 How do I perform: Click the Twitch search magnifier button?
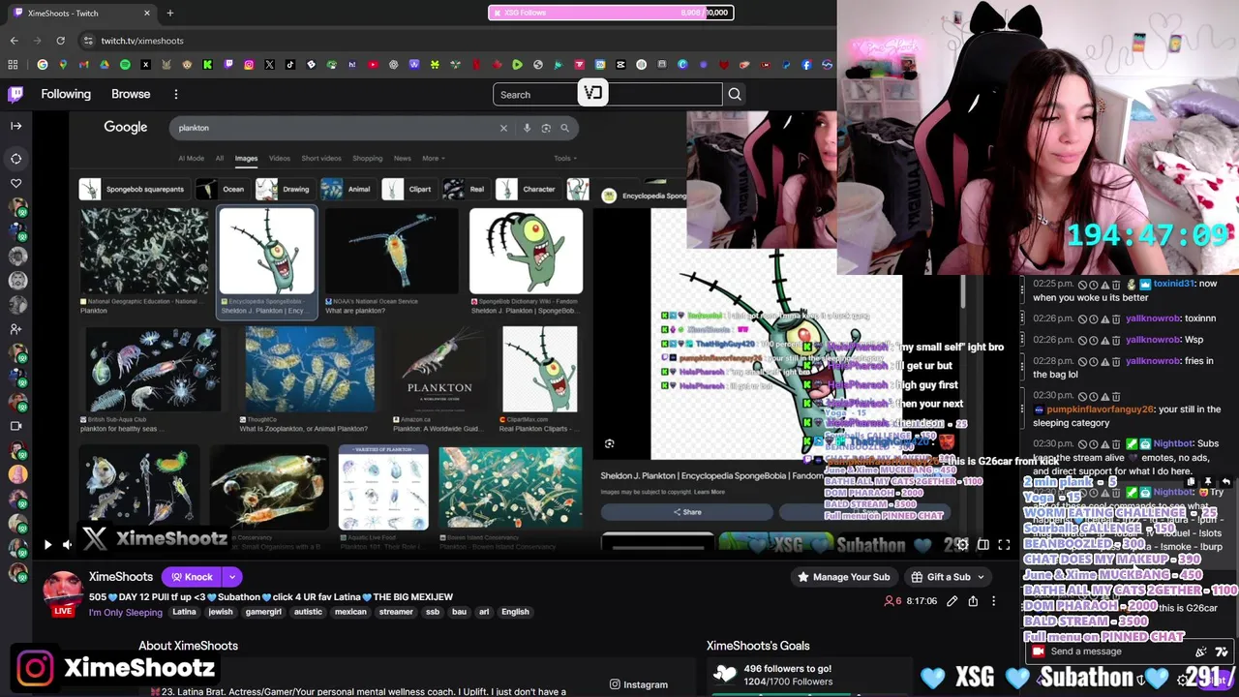pos(735,94)
